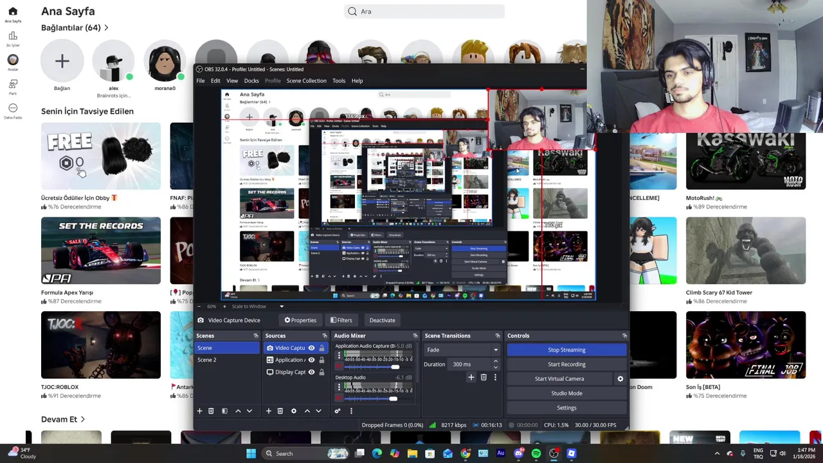Open Ana Sayfa home icon in Roblox sidebar

13,12
